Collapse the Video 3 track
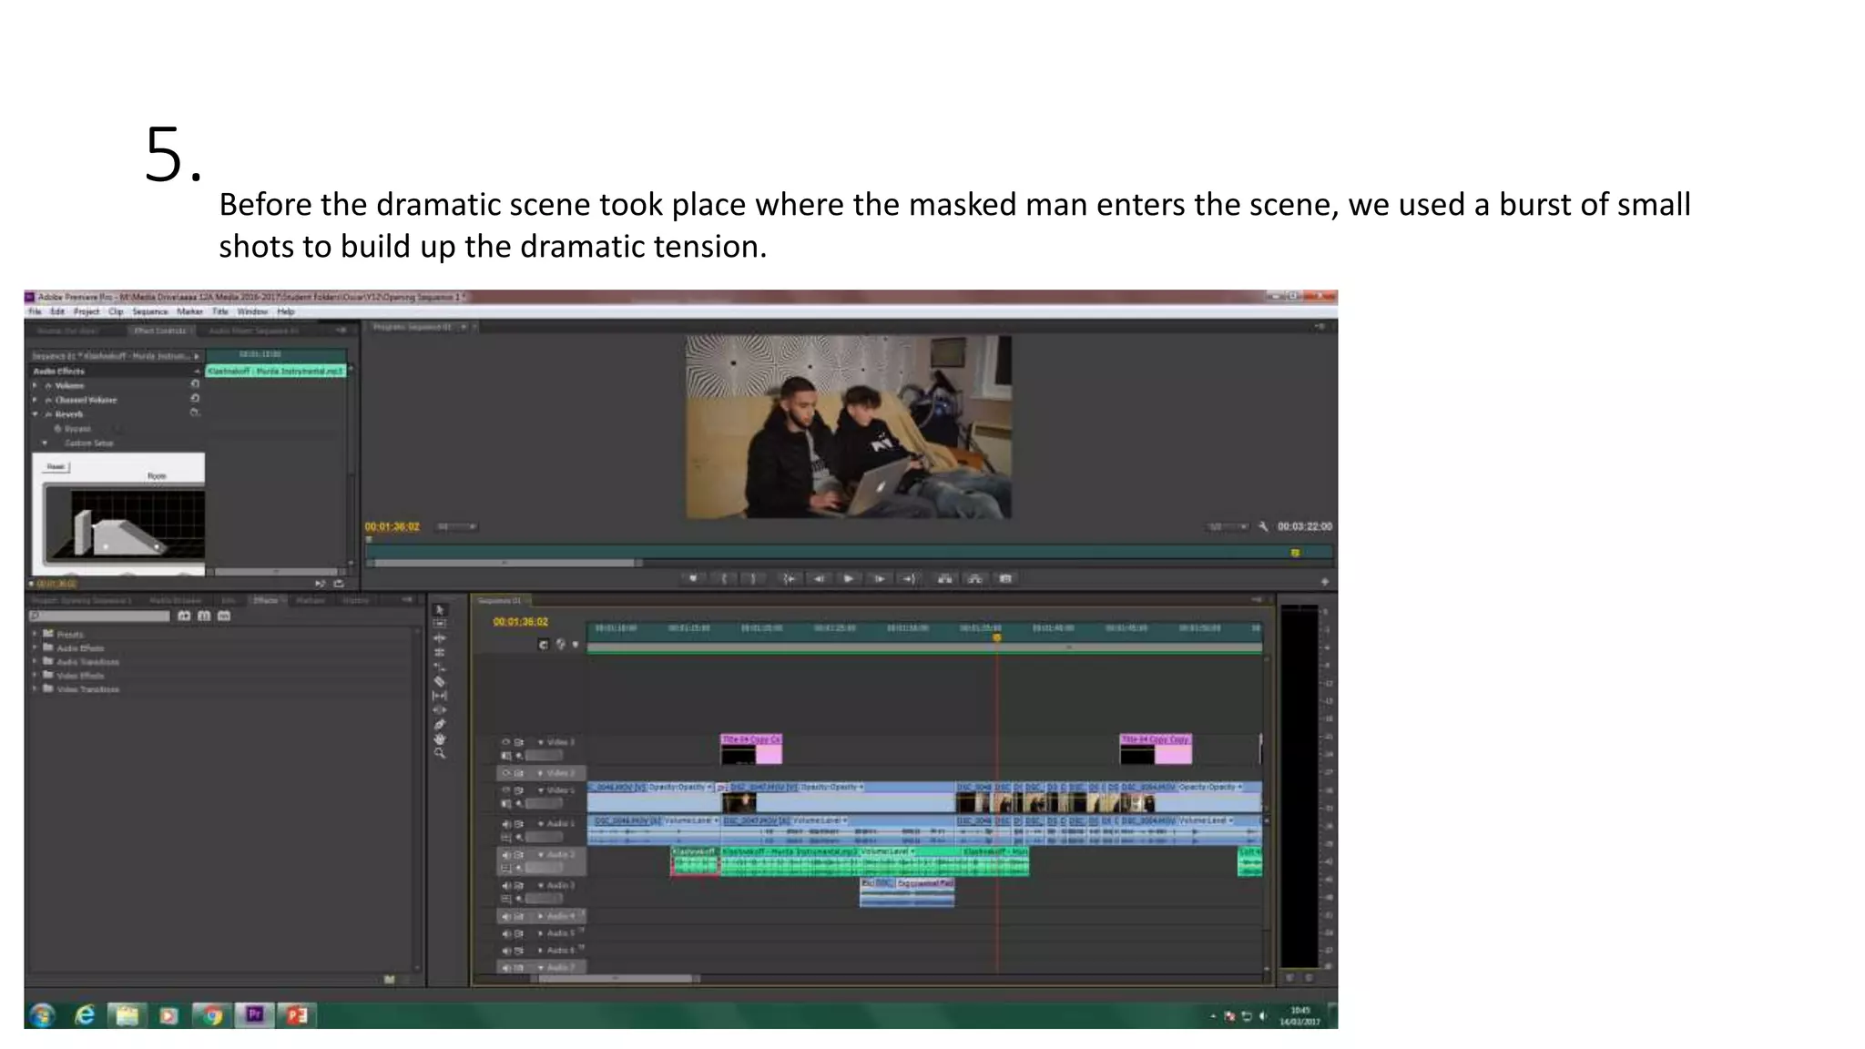The width and height of the screenshot is (1865, 1049). click(x=540, y=742)
